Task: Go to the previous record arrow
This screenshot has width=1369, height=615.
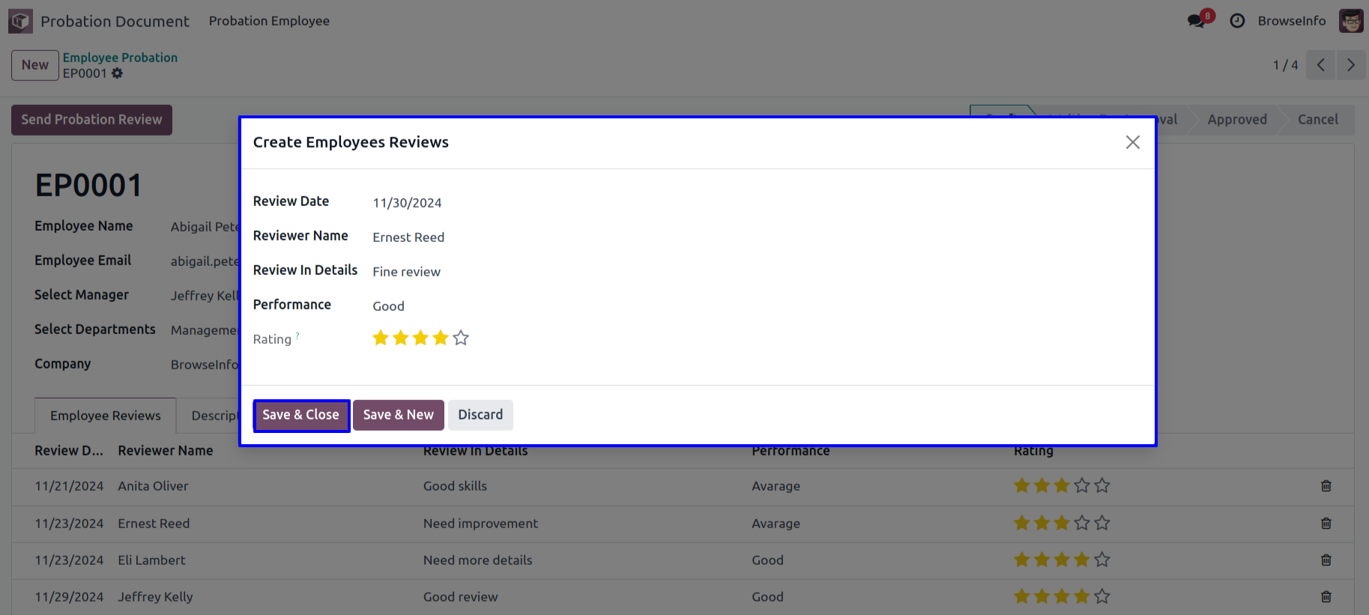Action: [1320, 65]
